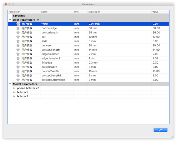Click the Value column header
The image size is (177, 142).
[x=160, y=12]
